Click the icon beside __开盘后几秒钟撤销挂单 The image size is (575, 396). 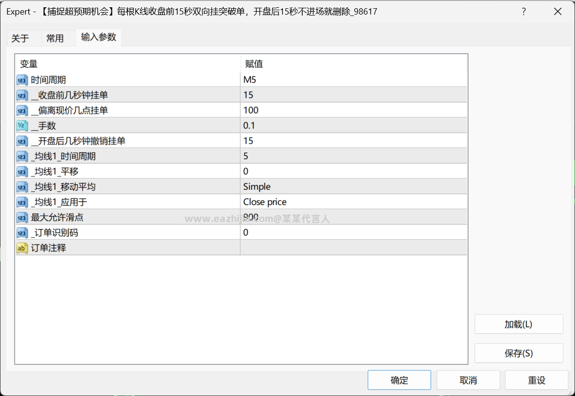22,142
